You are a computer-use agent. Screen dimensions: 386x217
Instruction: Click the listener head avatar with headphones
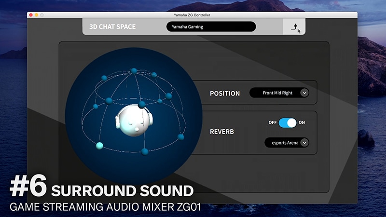[133, 121]
